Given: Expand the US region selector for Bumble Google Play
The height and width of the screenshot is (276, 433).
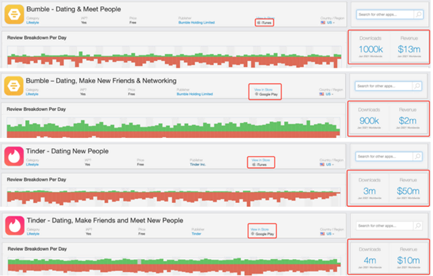Looking at the screenshot, I should [x=328, y=94].
